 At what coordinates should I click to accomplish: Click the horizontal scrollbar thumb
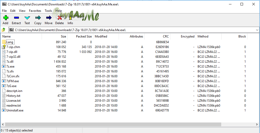pos(113,124)
